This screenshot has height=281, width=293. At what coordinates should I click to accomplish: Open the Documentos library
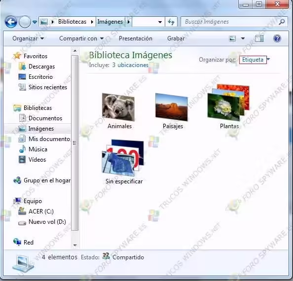[40, 118]
